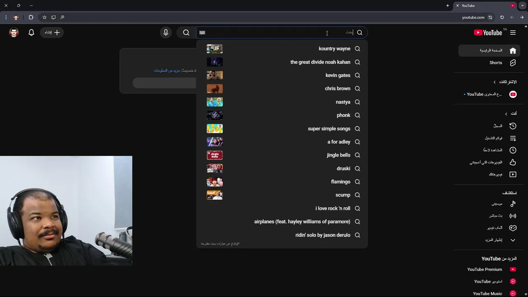The width and height of the screenshot is (528, 297).
Task: Click the blue 'learn more' link
Action: [167, 71]
